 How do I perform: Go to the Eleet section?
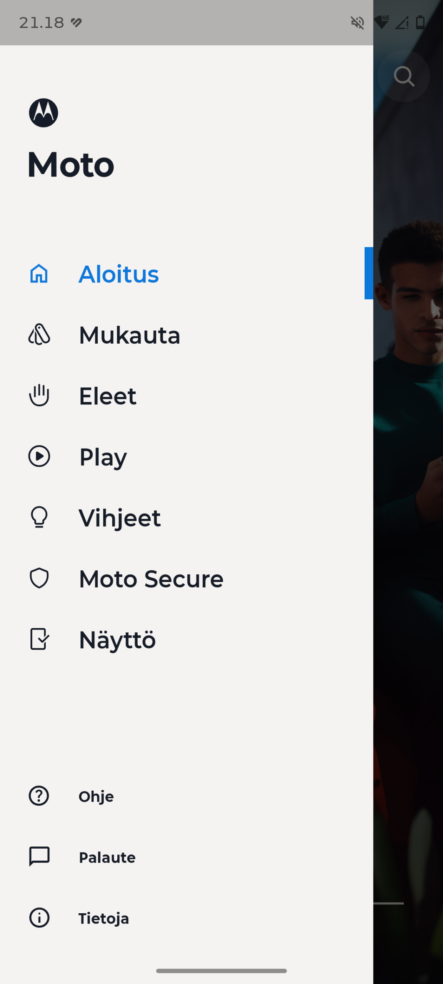tap(108, 396)
